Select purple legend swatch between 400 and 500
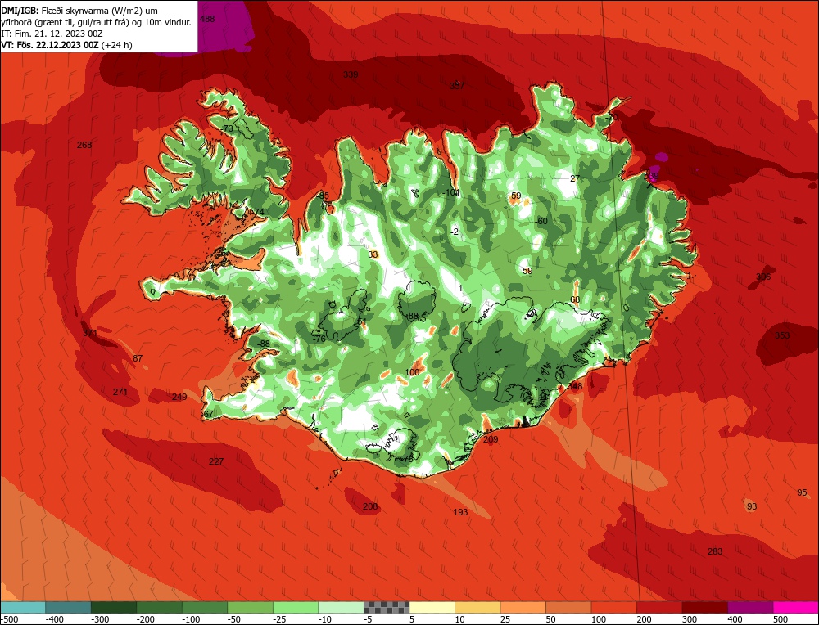Screen dimensions: 819x625 [x=750, y=607]
